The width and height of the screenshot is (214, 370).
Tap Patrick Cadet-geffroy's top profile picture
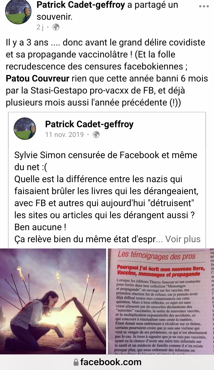click(18, 12)
